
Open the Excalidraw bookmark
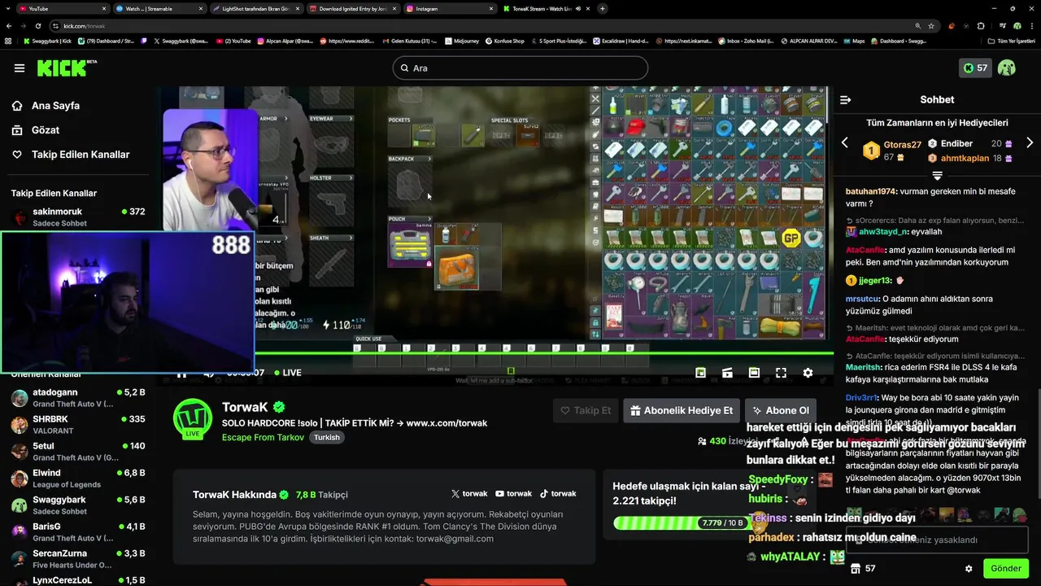[x=620, y=41]
